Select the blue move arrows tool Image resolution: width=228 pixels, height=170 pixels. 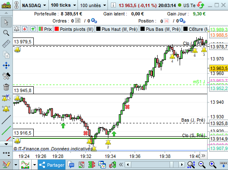[x=6, y=65]
